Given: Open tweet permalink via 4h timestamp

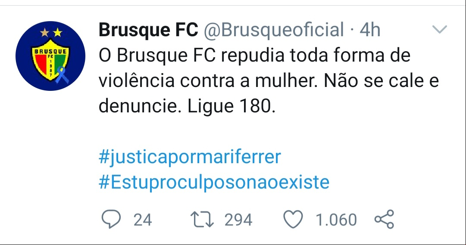Looking at the screenshot, I should [370, 30].
